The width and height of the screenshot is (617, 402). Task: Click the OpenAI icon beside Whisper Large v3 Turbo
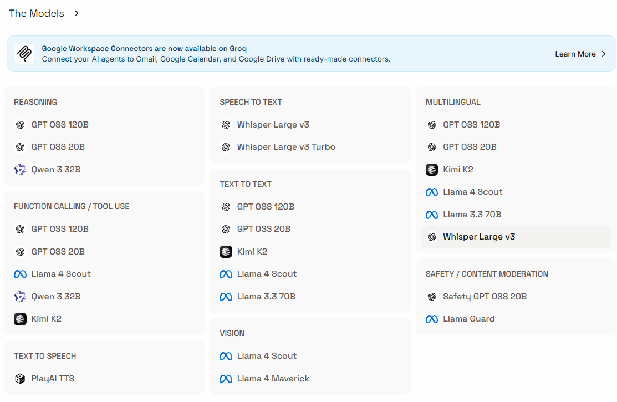[x=226, y=147]
